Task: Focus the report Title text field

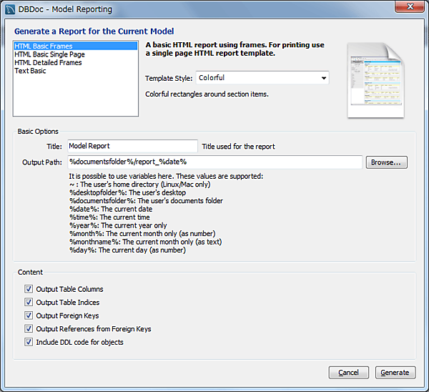Action: (x=132, y=146)
